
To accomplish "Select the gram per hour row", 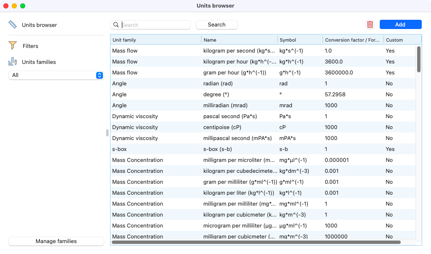I will point(263,73).
